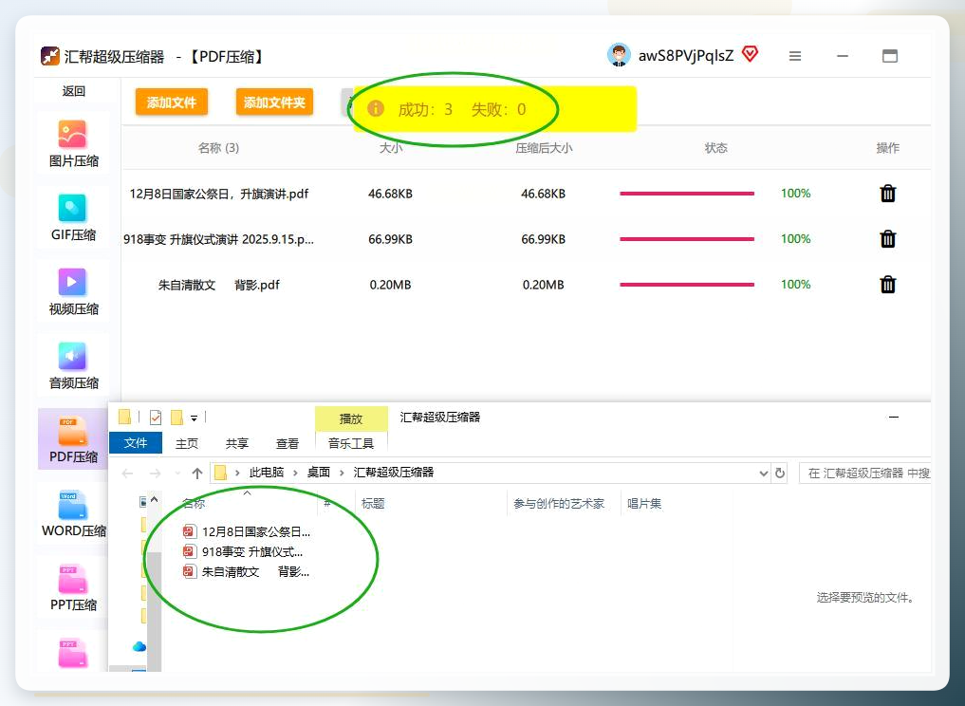The width and height of the screenshot is (965, 706).
Task: Click the properties checkmark quick access icon
Action: [156, 418]
